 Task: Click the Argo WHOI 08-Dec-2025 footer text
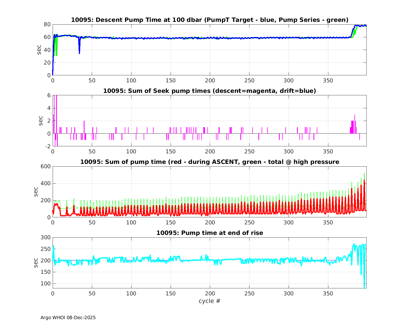(68, 318)
